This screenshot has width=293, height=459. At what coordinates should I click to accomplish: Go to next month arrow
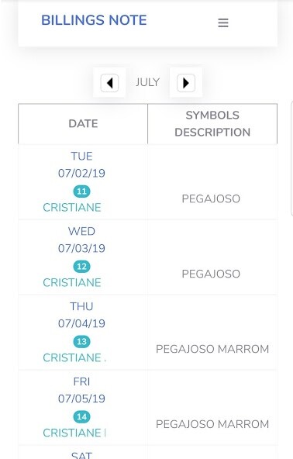186,83
